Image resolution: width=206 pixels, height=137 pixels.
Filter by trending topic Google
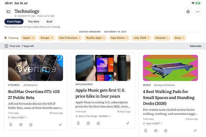click(47, 38)
